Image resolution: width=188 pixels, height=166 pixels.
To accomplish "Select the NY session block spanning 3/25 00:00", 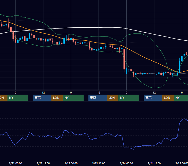I will pyautogui.click(x=181, y=98).
